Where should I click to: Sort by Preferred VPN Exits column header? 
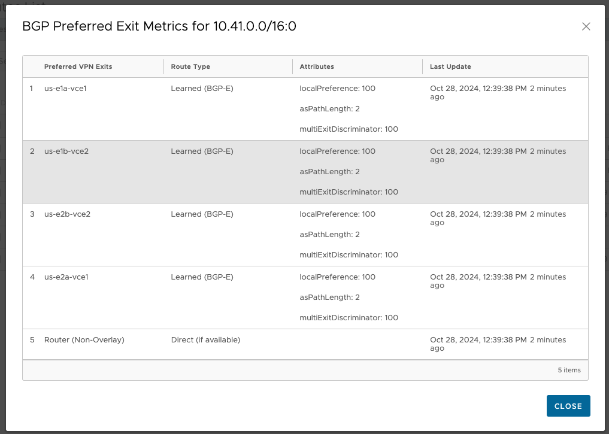(78, 67)
